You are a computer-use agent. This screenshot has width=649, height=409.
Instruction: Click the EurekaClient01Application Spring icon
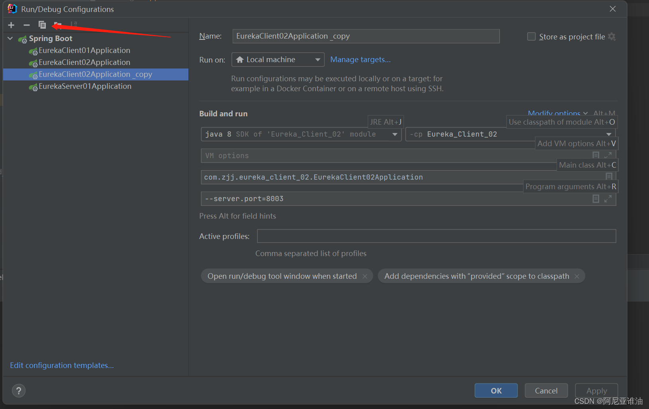[x=33, y=51]
